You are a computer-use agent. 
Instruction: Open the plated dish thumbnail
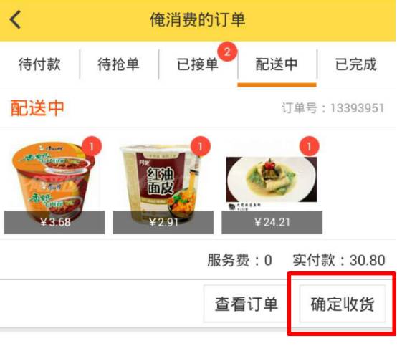pos(272,186)
